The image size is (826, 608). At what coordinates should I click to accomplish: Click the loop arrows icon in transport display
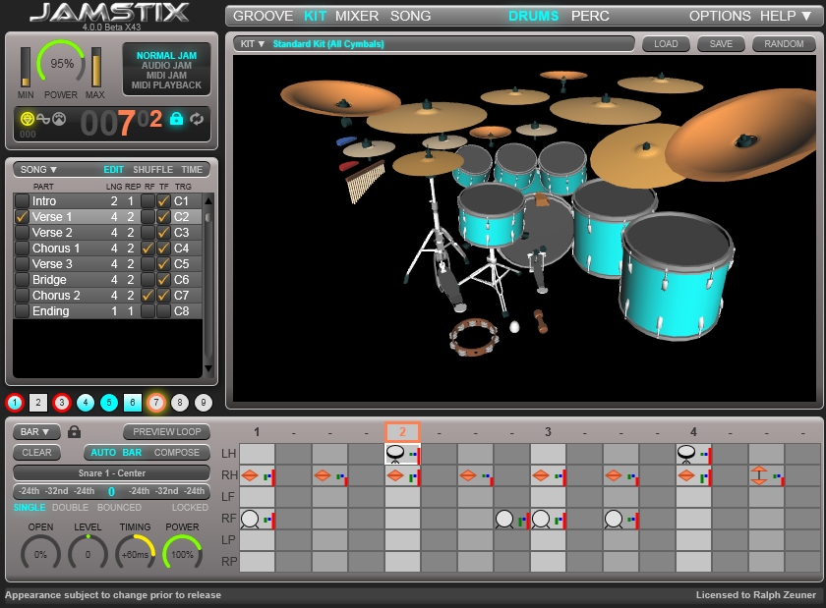(x=197, y=119)
